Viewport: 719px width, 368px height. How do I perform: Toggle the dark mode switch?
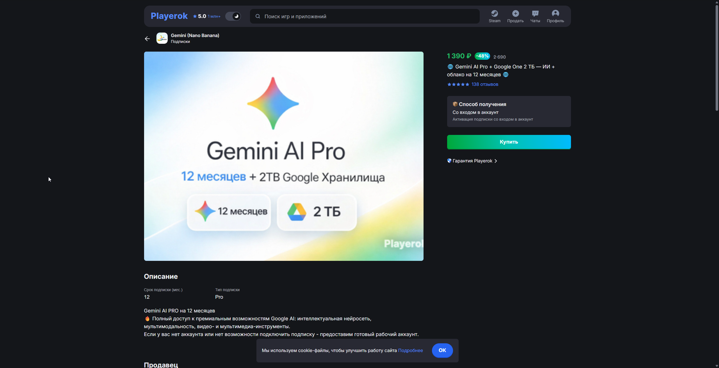point(233,16)
